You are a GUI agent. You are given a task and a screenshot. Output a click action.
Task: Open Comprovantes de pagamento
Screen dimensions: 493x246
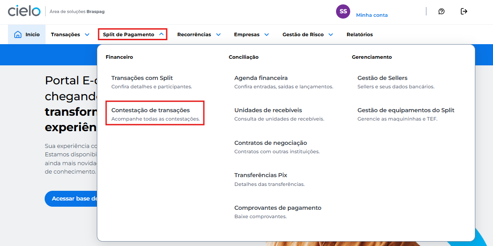pos(278,208)
